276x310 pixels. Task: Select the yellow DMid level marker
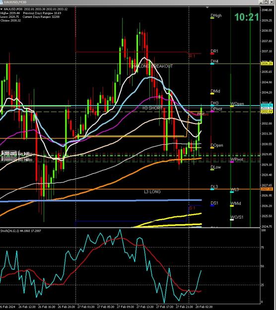(212, 94)
